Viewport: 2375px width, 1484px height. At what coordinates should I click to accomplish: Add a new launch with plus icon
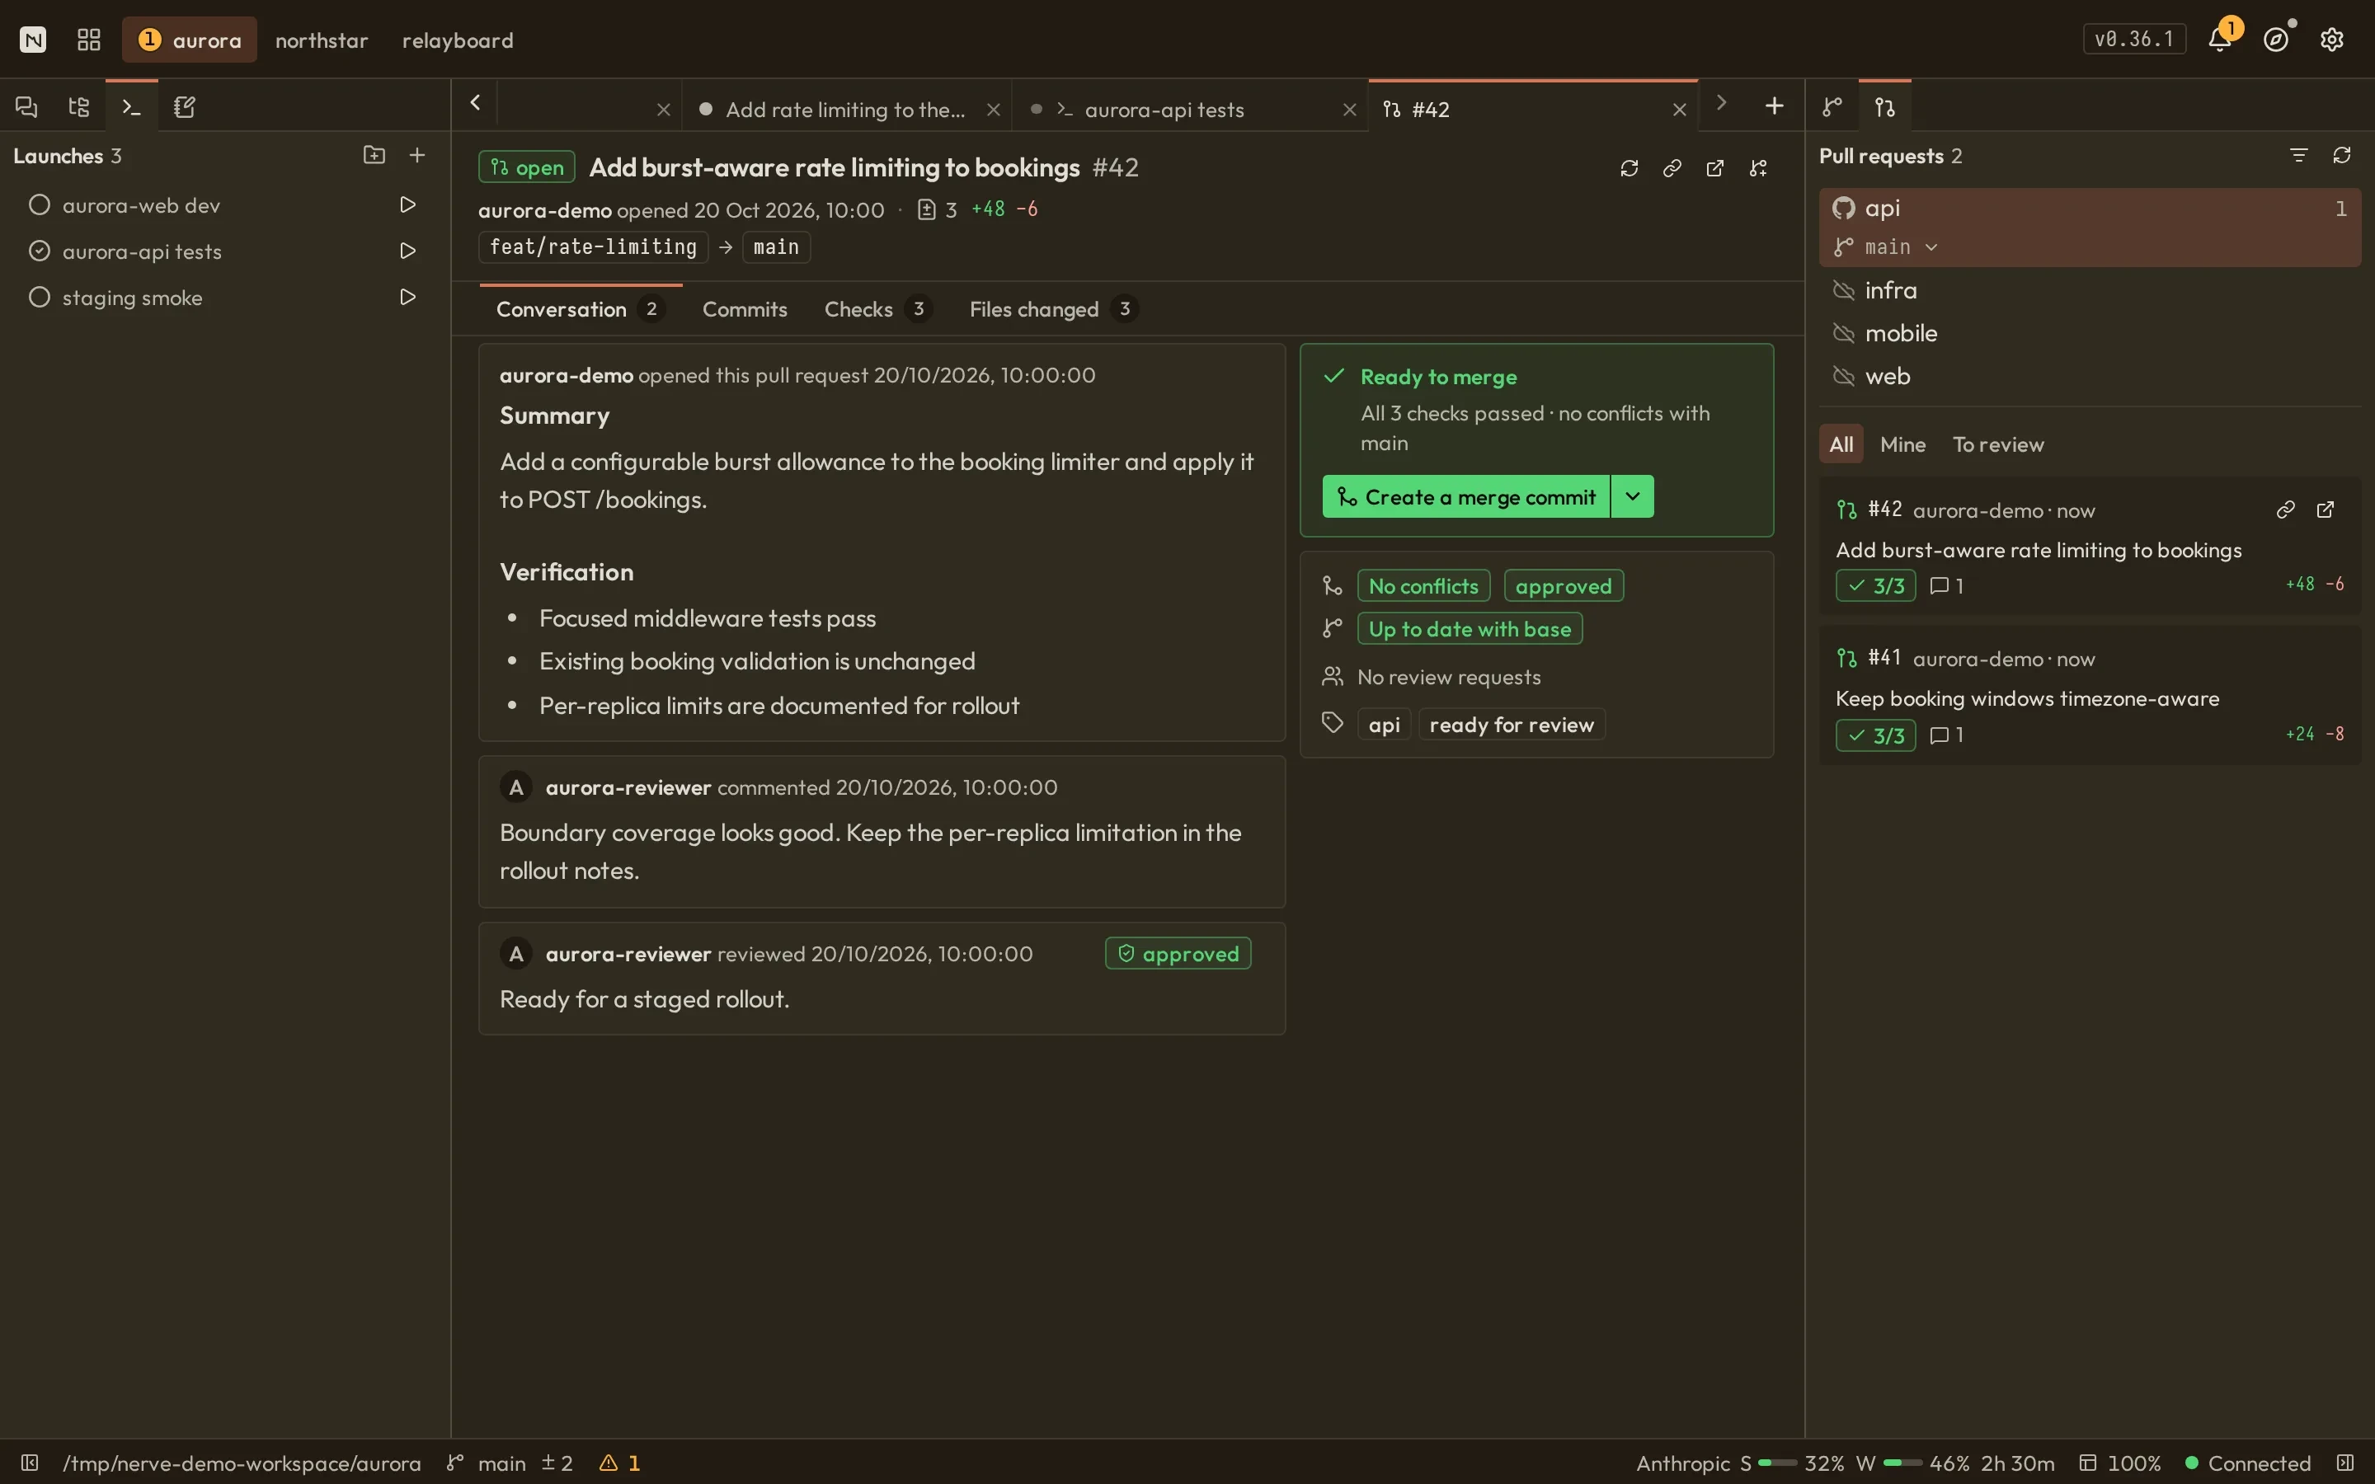pos(417,155)
